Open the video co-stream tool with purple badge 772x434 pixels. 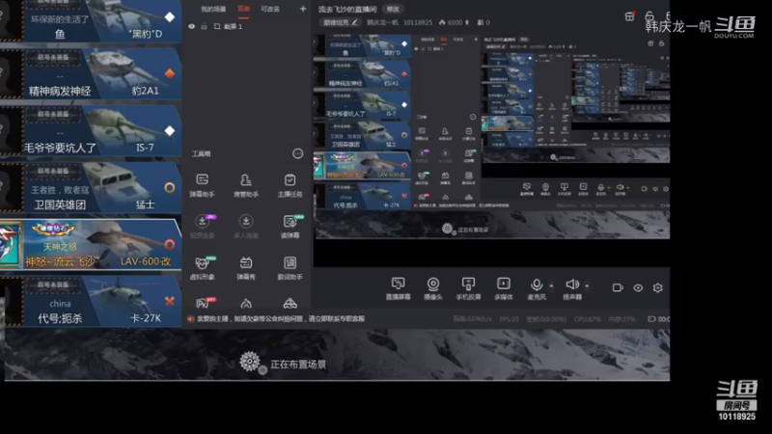(x=202, y=227)
